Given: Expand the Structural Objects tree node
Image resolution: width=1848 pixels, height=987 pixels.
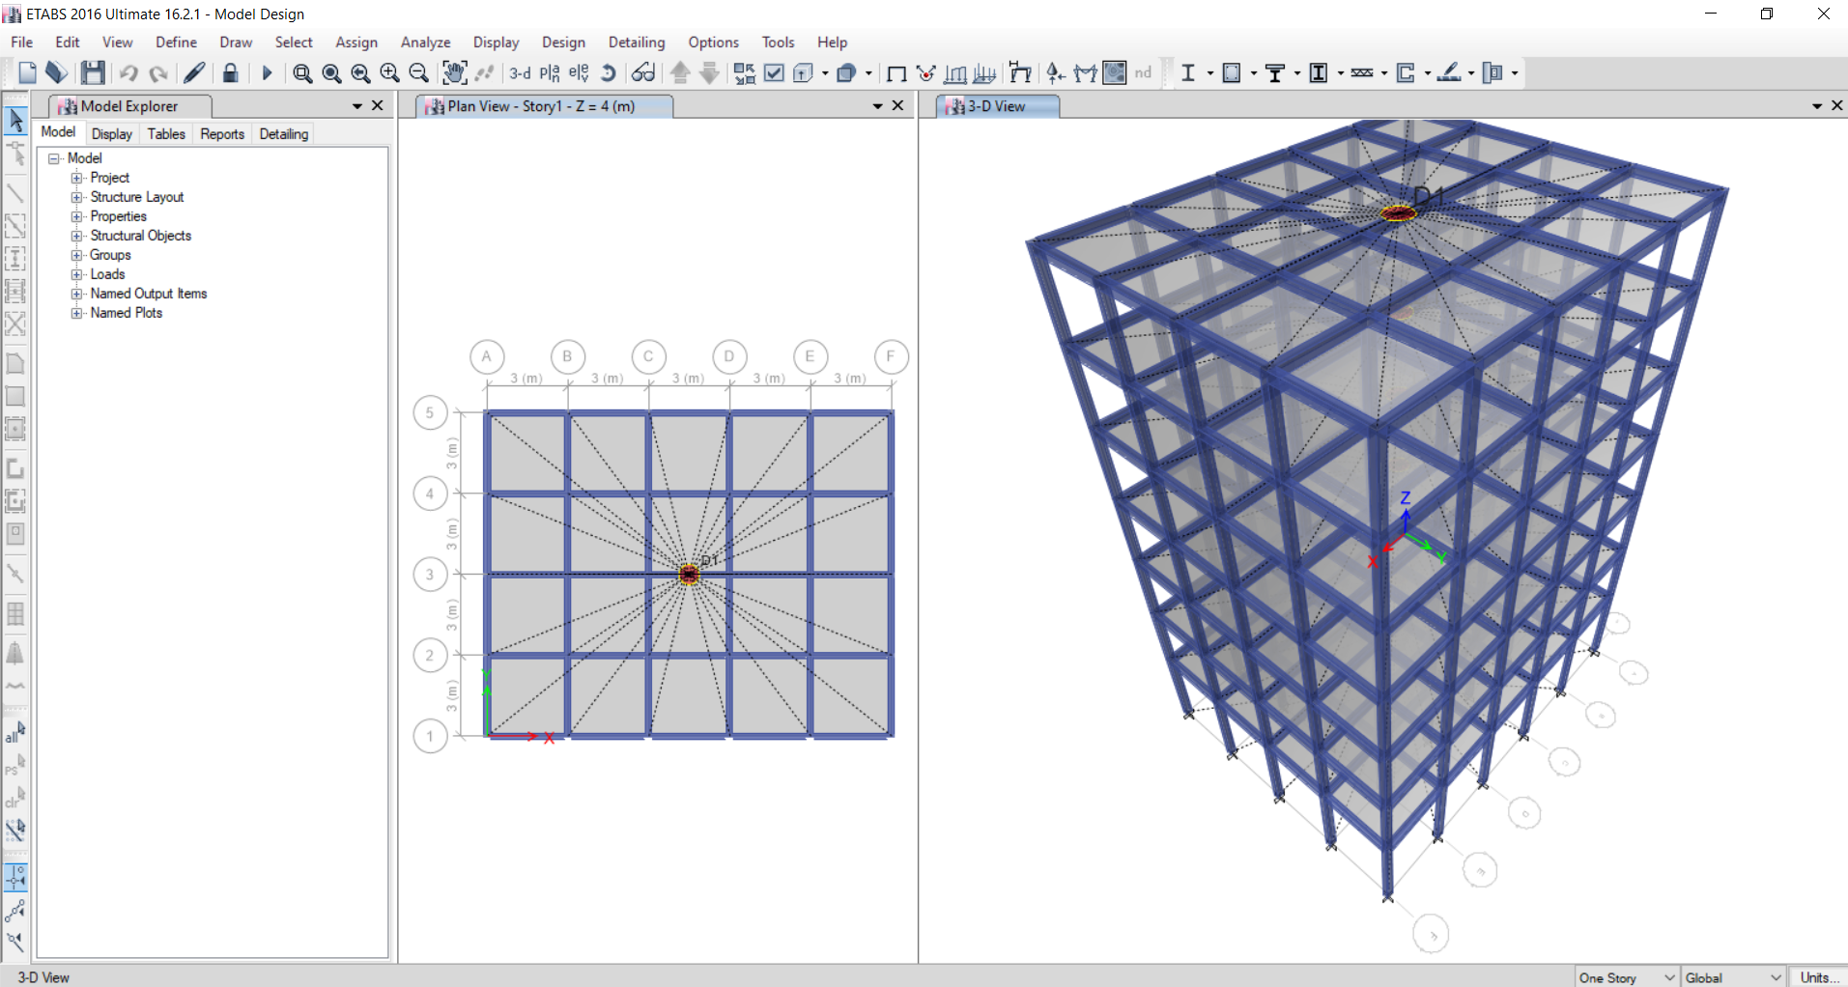Looking at the screenshot, I should point(77,235).
